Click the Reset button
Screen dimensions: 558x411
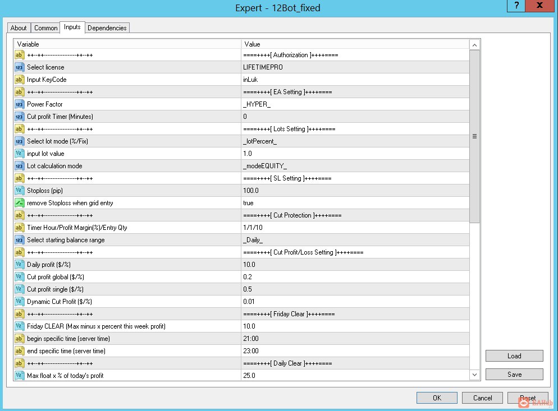tap(528, 398)
